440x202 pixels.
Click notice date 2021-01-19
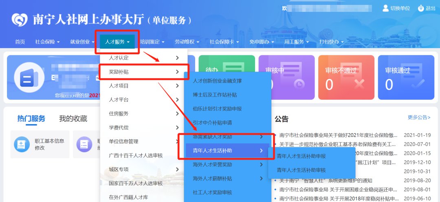[417, 135]
